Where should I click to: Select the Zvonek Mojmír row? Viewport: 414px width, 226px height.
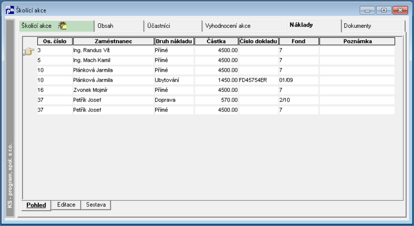coord(216,90)
